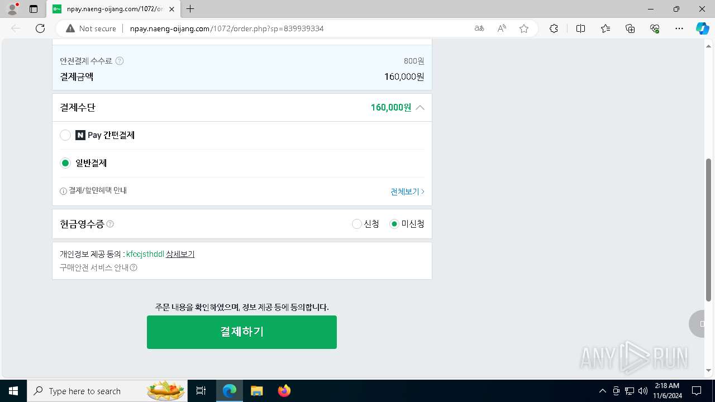Open the Edge profile icon

pyautogui.click(x=12, y=9)
